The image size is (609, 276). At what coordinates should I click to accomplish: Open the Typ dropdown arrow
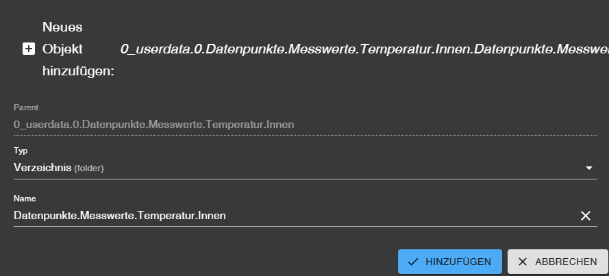click(x=589, y=168)
